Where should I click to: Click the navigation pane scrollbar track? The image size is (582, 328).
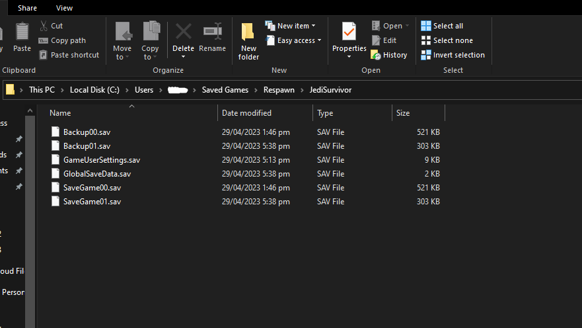30,222
